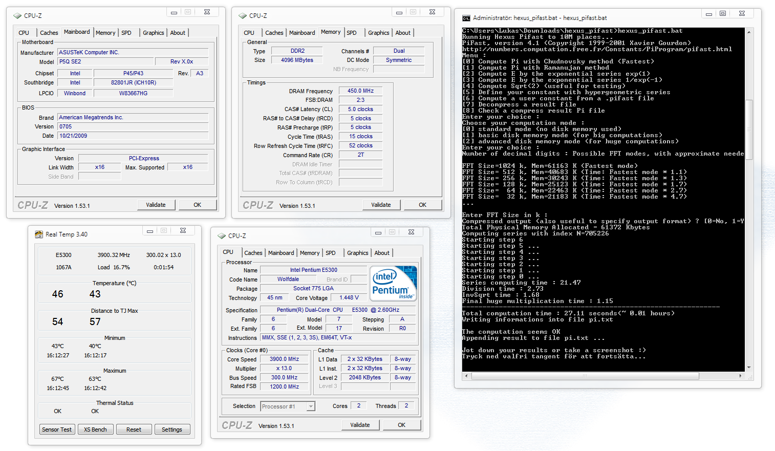Click the CPU-Z Memory window title icon

243,16
